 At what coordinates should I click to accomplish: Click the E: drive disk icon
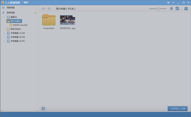8,41
